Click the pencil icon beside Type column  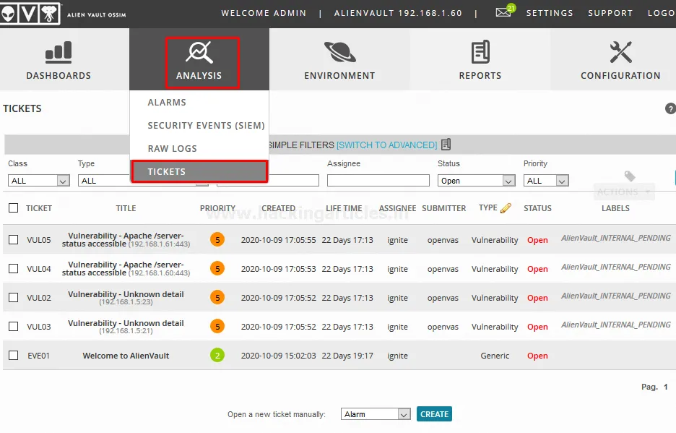(506, 208)
